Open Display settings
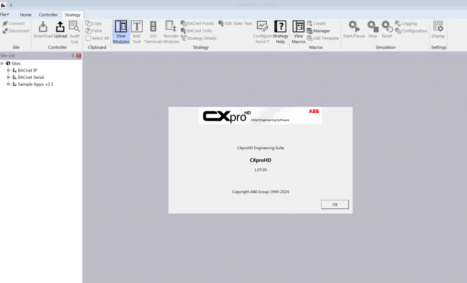 point(438,30)
